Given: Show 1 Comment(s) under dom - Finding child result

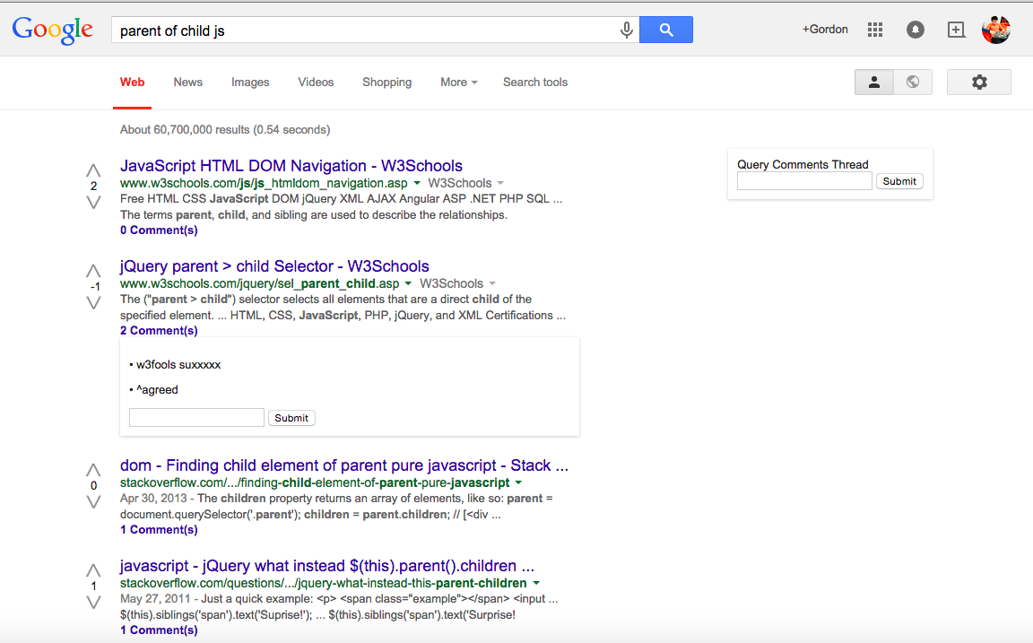Looking at the screenshot, I should click(159, 530).
